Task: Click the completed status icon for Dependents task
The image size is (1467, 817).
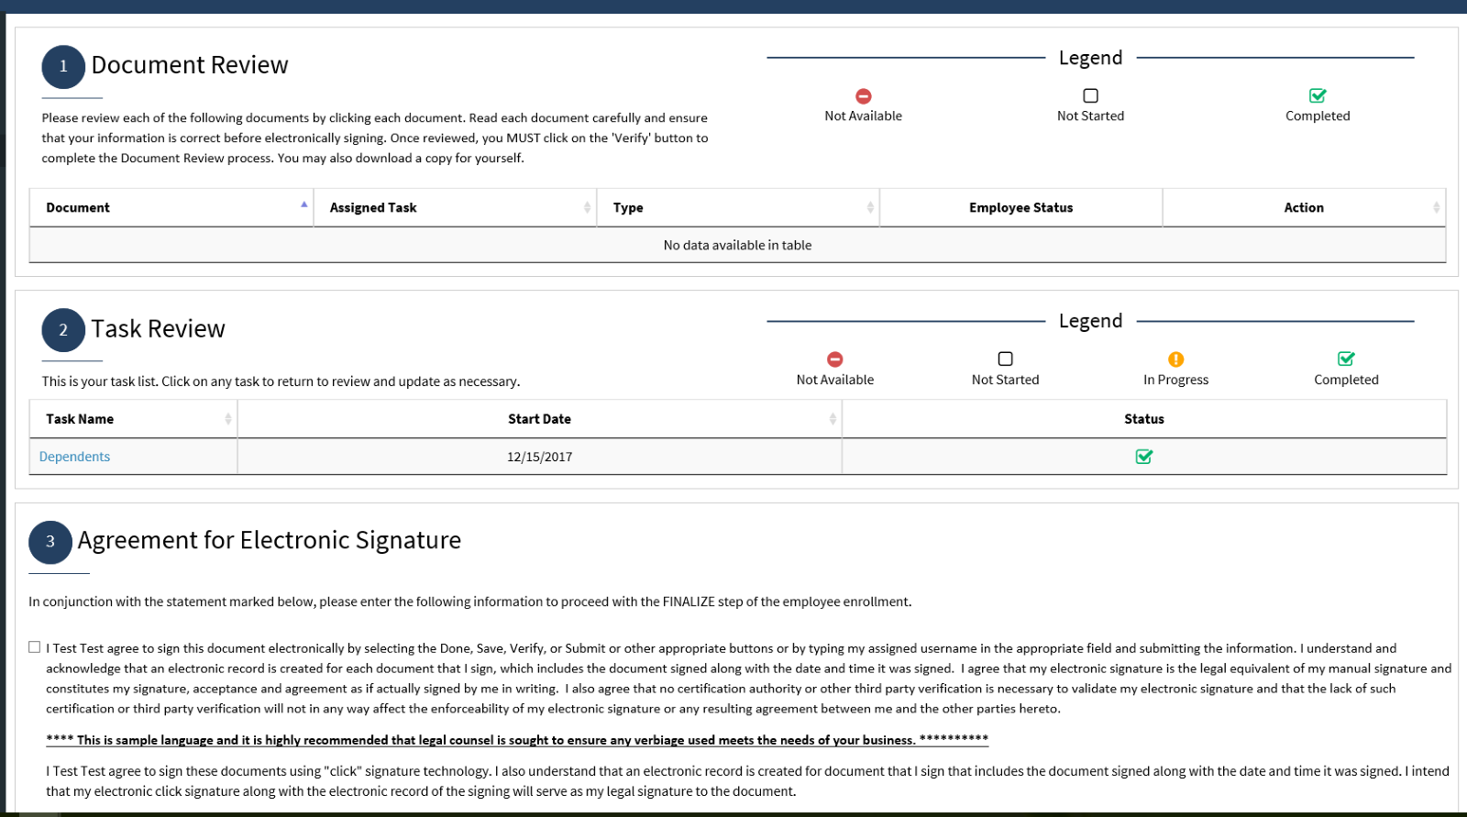Action: click(1143, 457)
